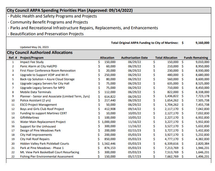Select the 412,908 allocation amount
Viewport: 215px width, 171px height.
click(x=110, y=109)
